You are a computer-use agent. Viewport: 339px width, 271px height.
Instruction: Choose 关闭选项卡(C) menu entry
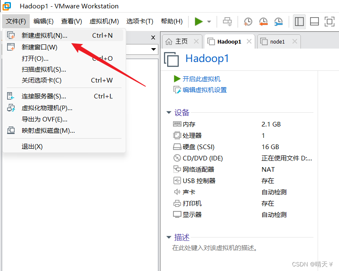click(64, 80)
